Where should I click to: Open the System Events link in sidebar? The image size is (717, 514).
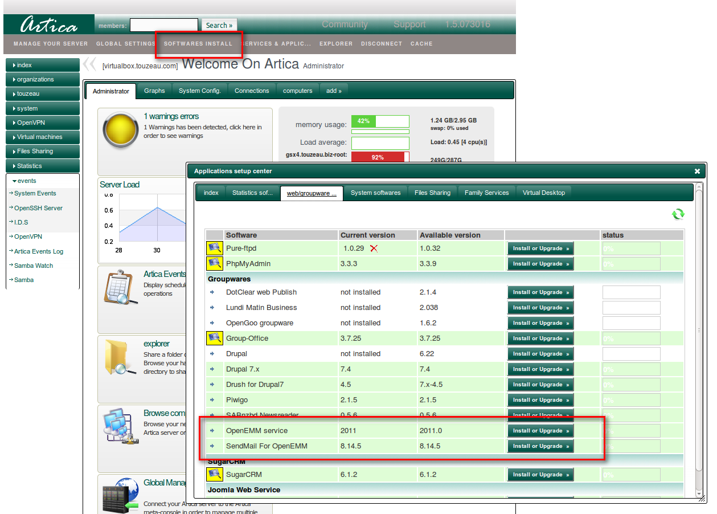(35, 194)
